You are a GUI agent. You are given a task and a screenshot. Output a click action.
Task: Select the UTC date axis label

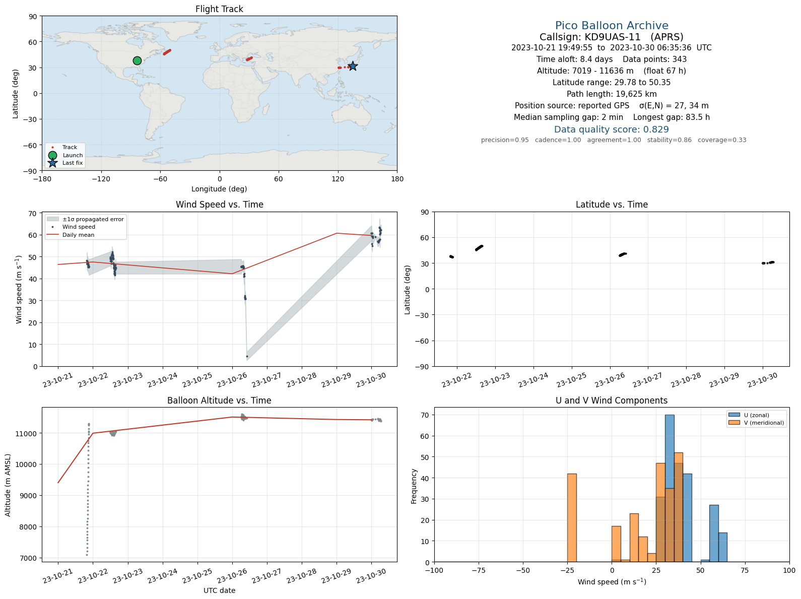(x=219, y=590)
